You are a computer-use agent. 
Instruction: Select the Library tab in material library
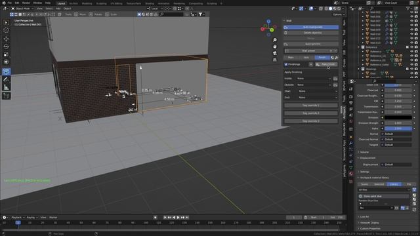[394, 184]
